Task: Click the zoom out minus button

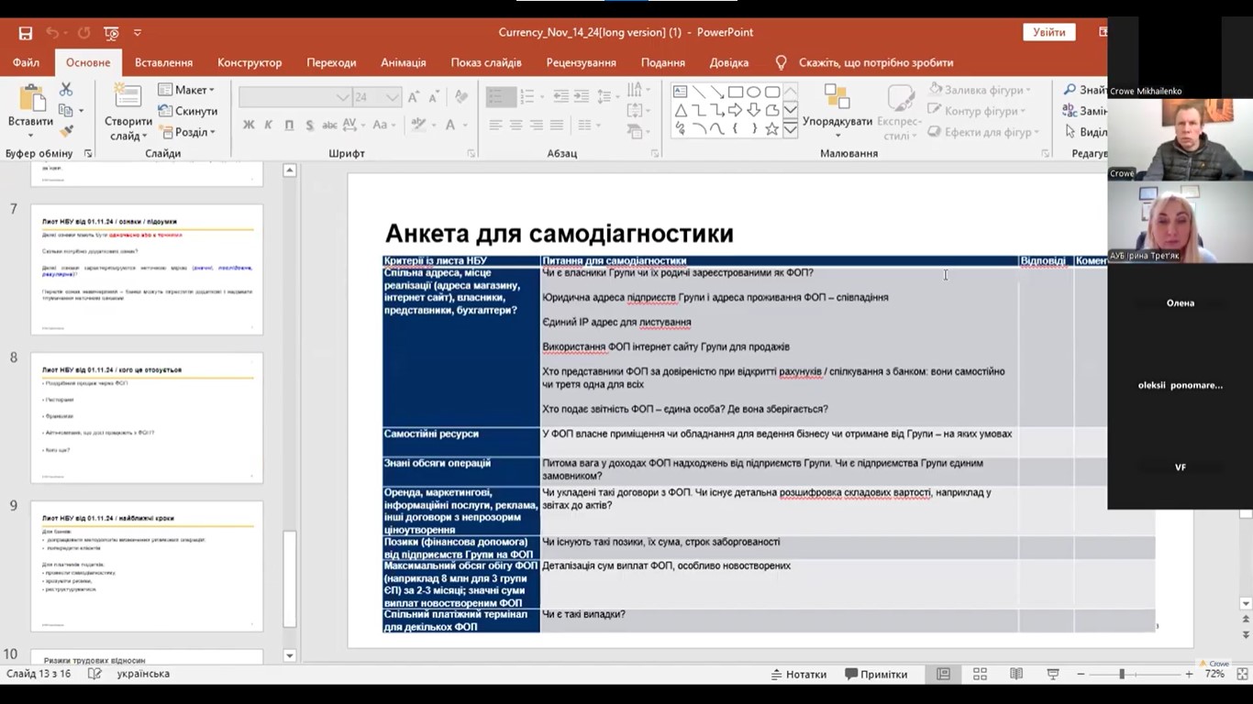Action: coord(1081,674)
